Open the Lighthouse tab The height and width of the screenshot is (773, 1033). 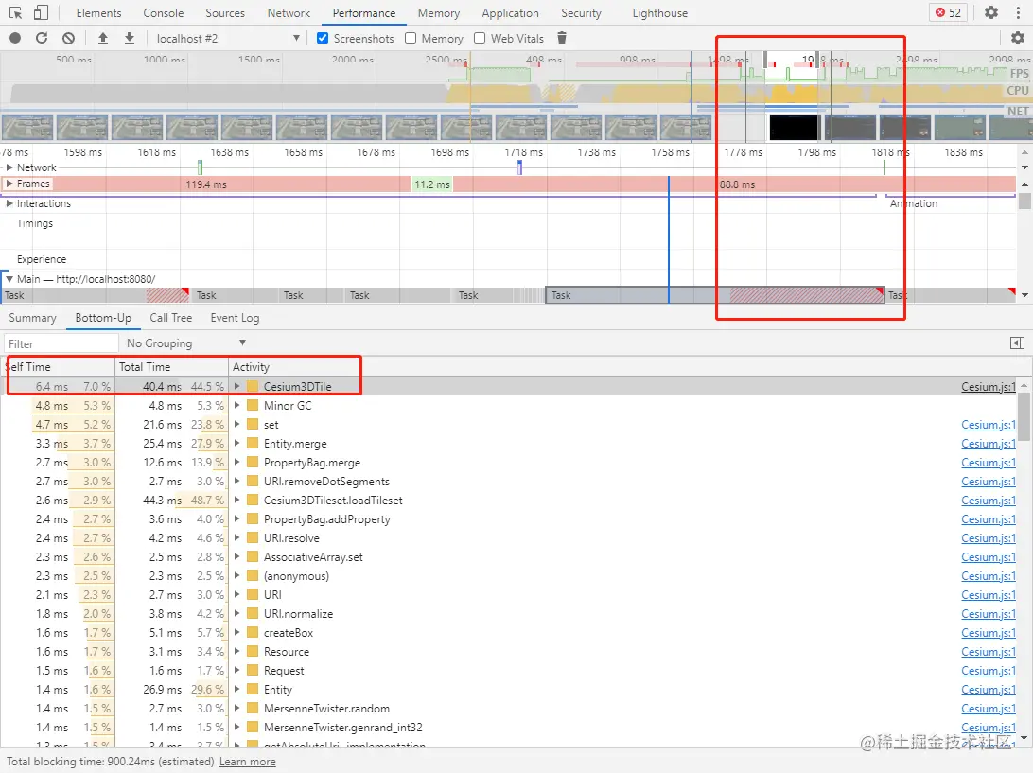click(x=659, y=12)
